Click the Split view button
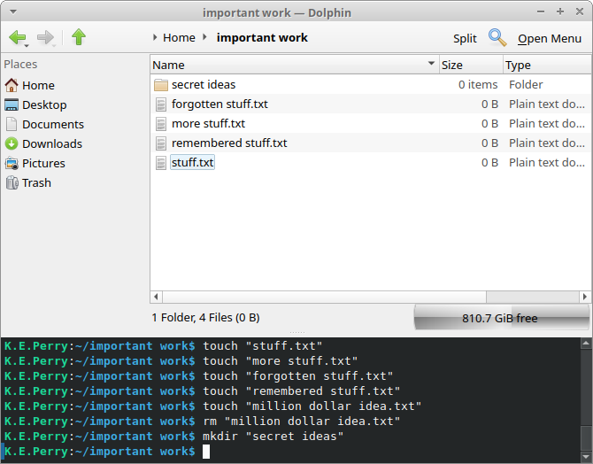The height and width of the screenshot is (464, 593). click(465, 38)
